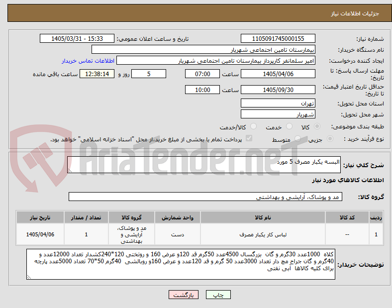Click the ردیف column header

click(x=376, y=217)
